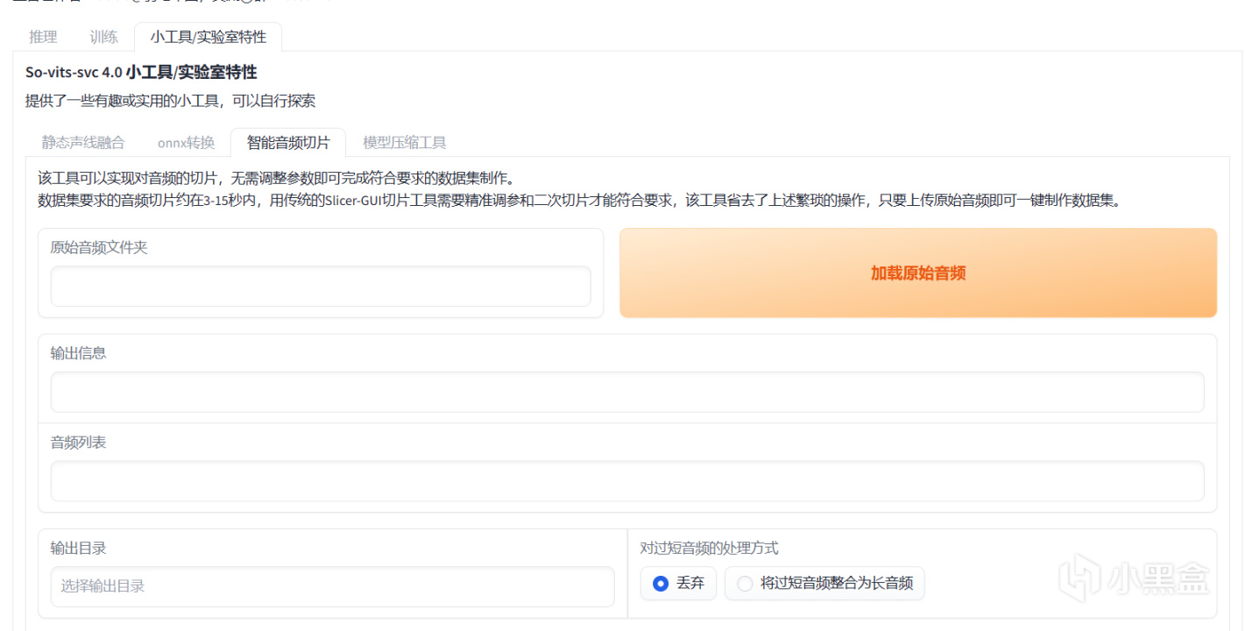
Task: Open the 训练 tab
Action: point(103,37)
